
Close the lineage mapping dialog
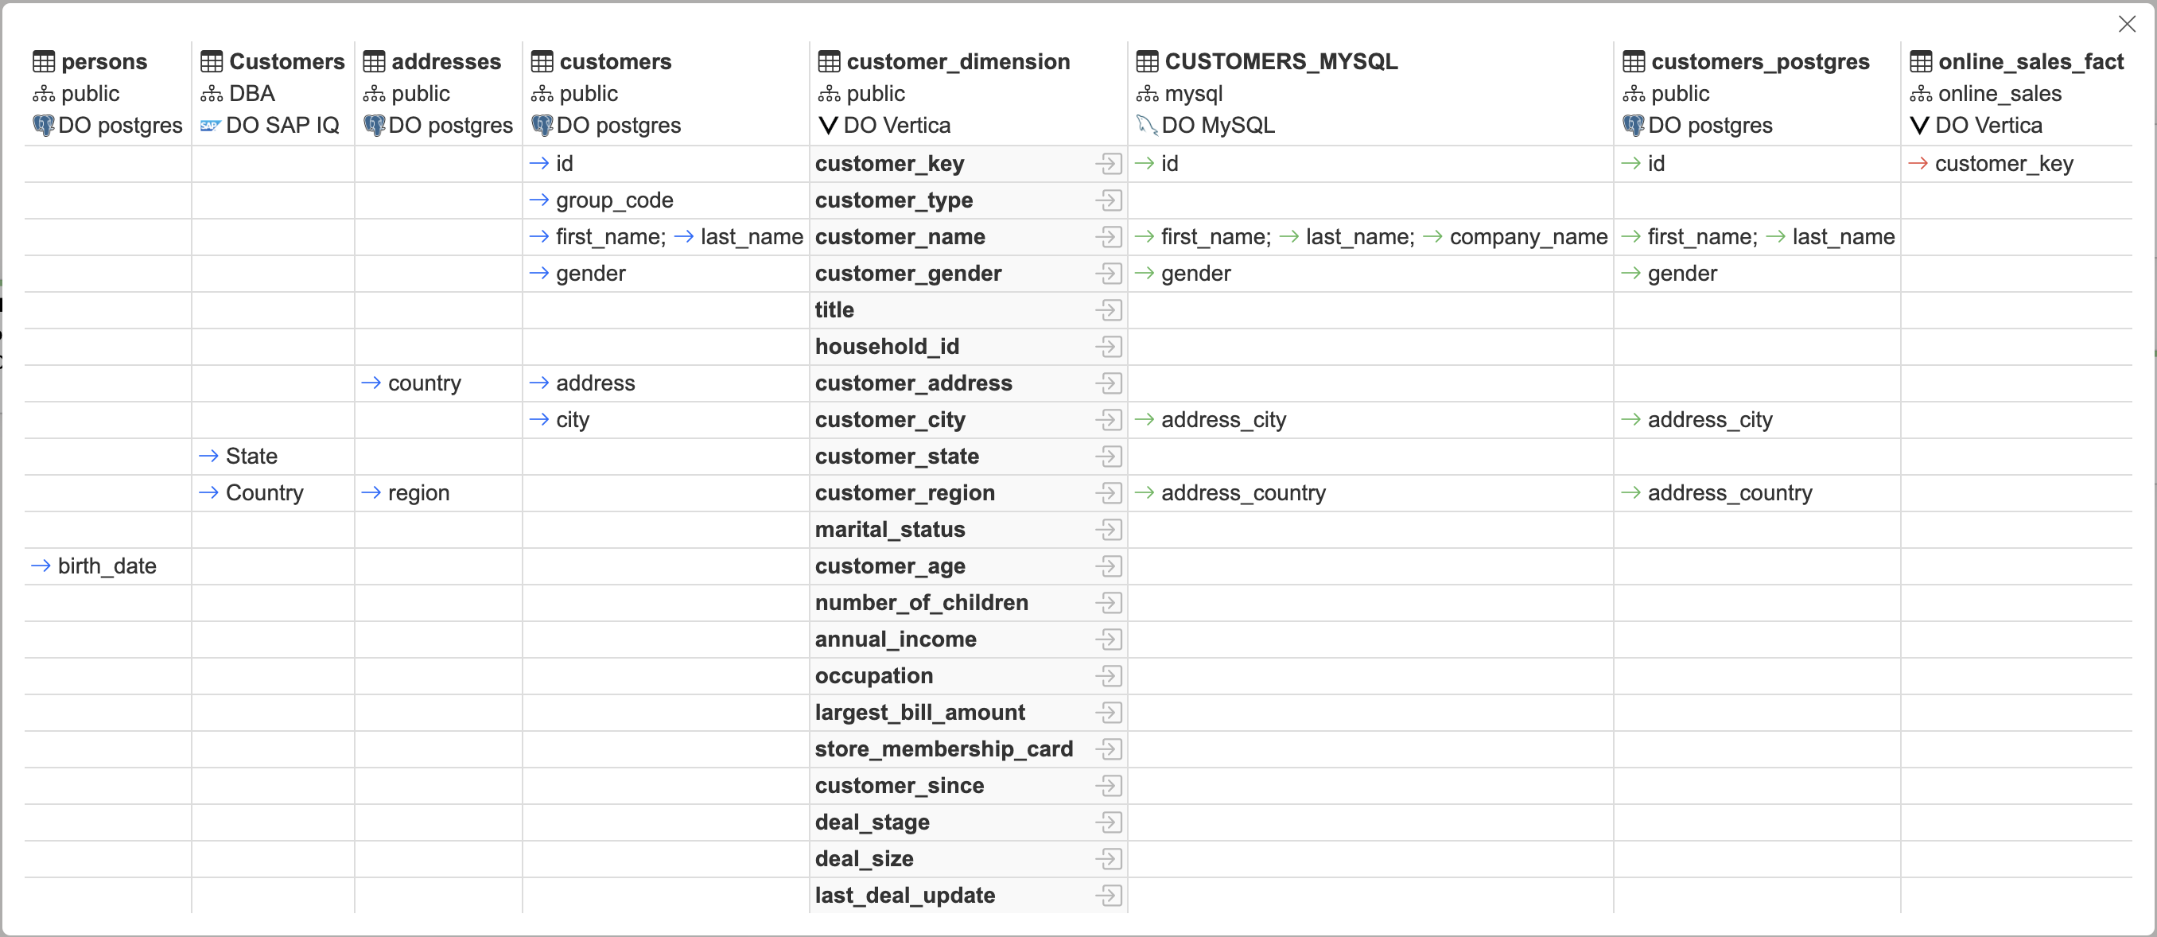tap(2126, 25)
